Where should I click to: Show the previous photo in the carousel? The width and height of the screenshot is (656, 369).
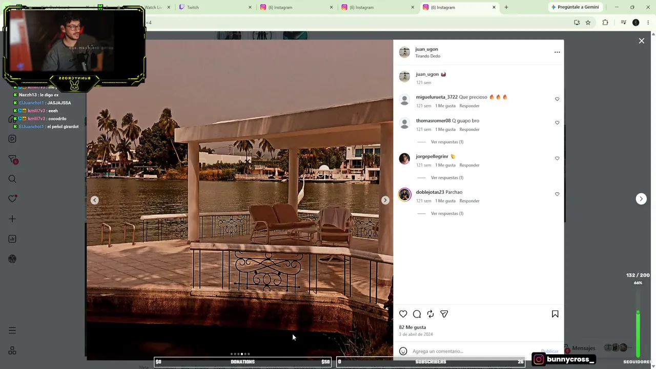point(95,200)
